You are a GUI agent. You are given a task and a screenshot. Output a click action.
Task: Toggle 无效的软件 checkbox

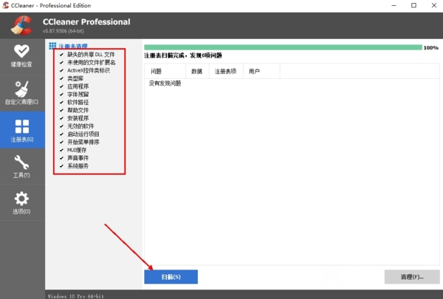click(61, 126)
